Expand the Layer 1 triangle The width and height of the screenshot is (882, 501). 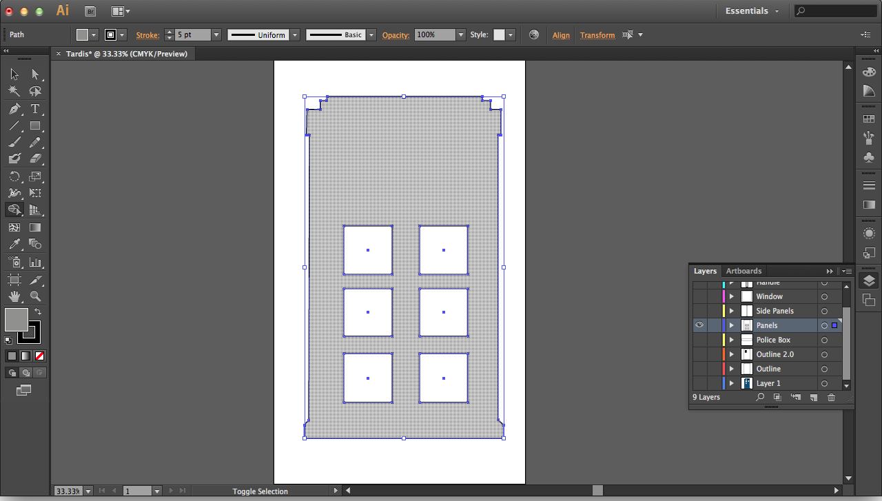pyautogui.click(x=732, y=383)
